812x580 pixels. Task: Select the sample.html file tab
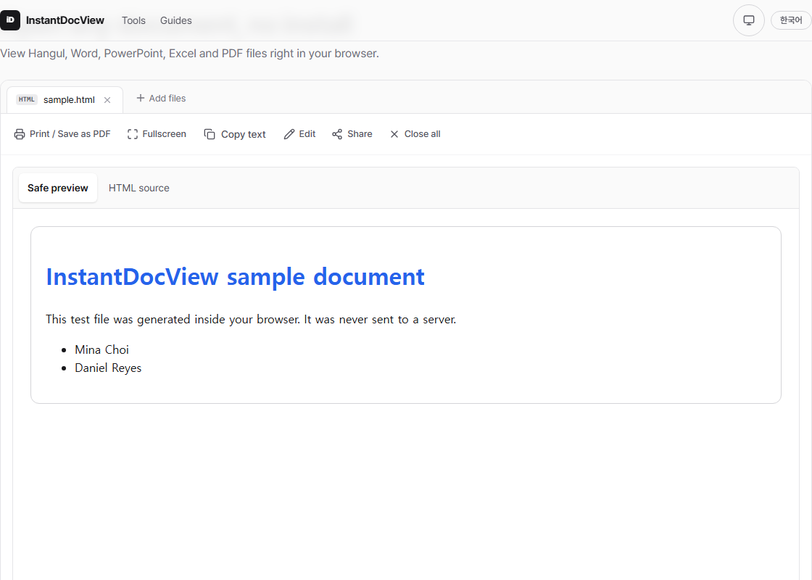pyautogui.click(x=65, y=99)
